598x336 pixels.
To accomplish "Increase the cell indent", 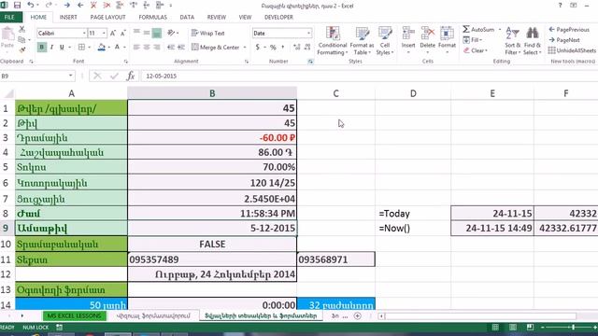I will pos(181,48).
